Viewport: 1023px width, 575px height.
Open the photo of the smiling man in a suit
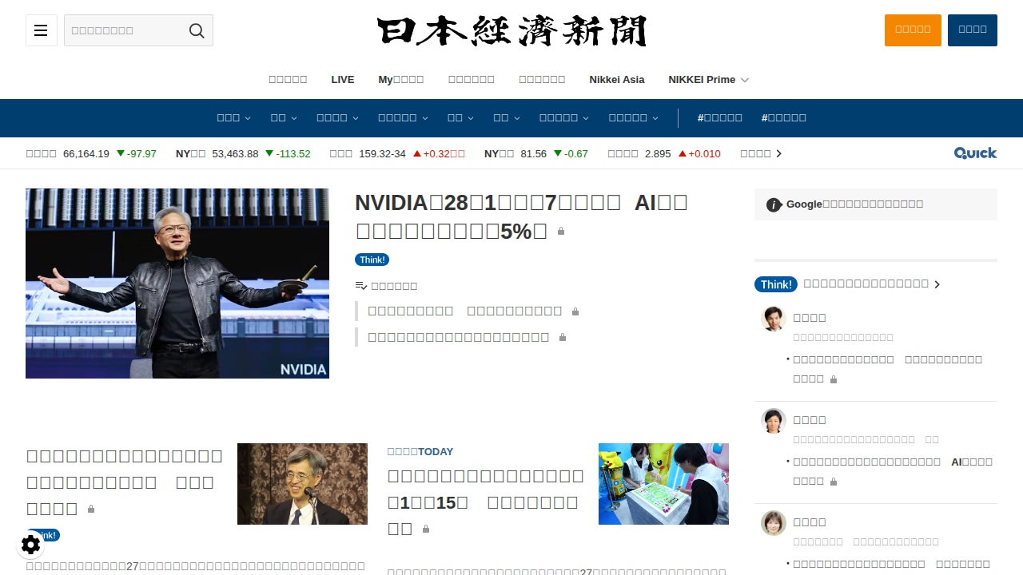click(x=302, y=484)
